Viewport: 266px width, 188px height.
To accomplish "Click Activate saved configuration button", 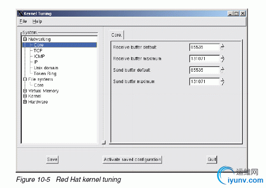I will coord(132,160).
